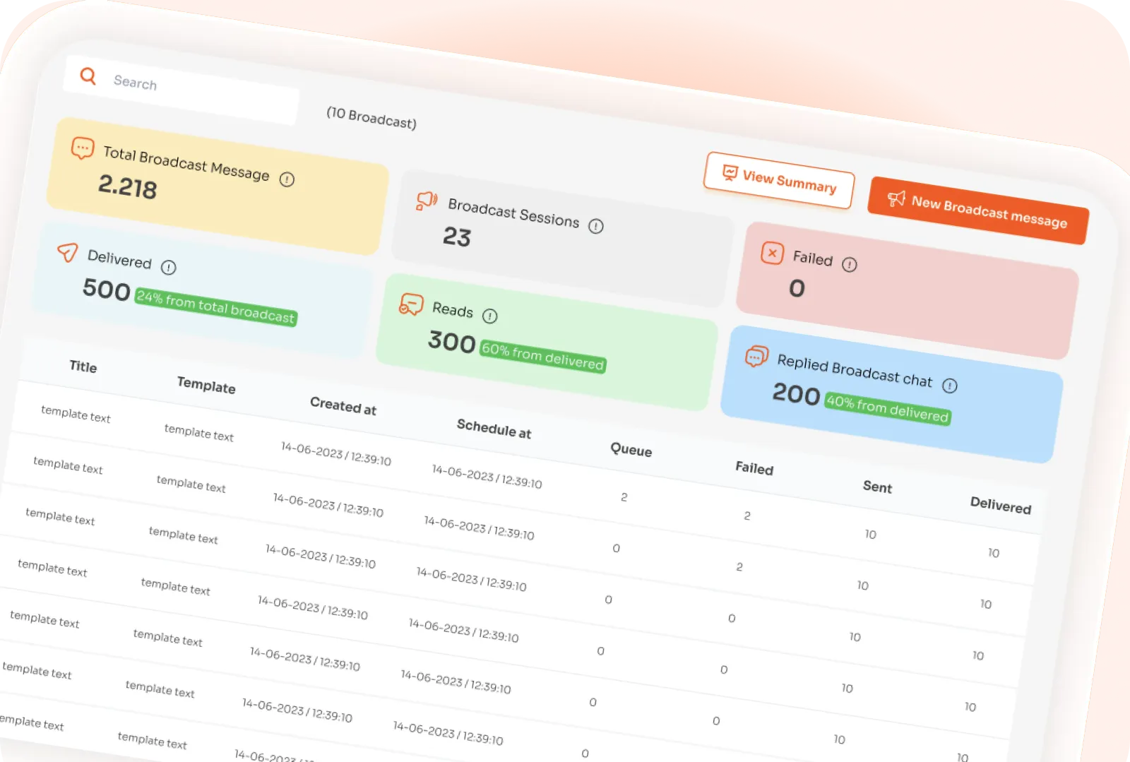The image size is (1130, 762).
Task: Create a New Broadcast message
Action: [978, 210]
